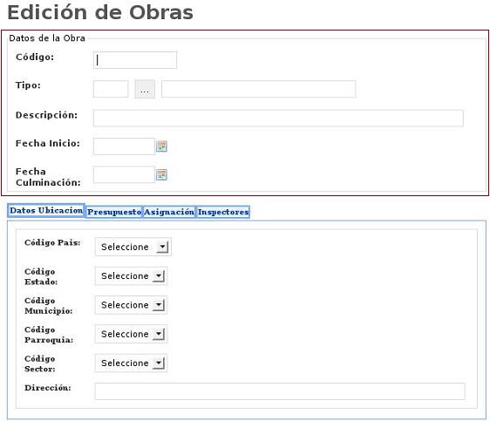Click the Dirección text field
Viewport: 490px width, 421px height.
(x=280, y=391)
